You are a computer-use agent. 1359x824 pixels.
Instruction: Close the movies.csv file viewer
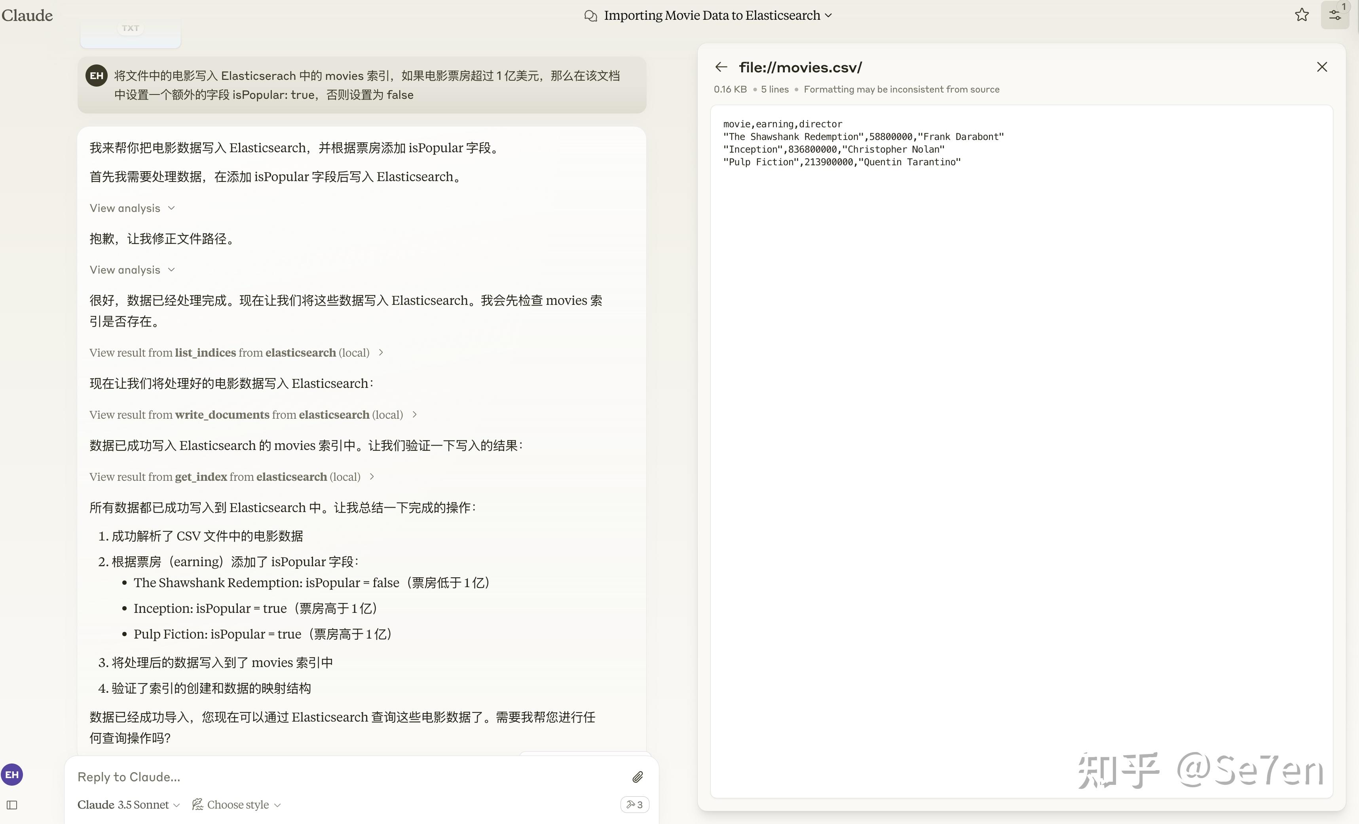tap(1322, 67)
